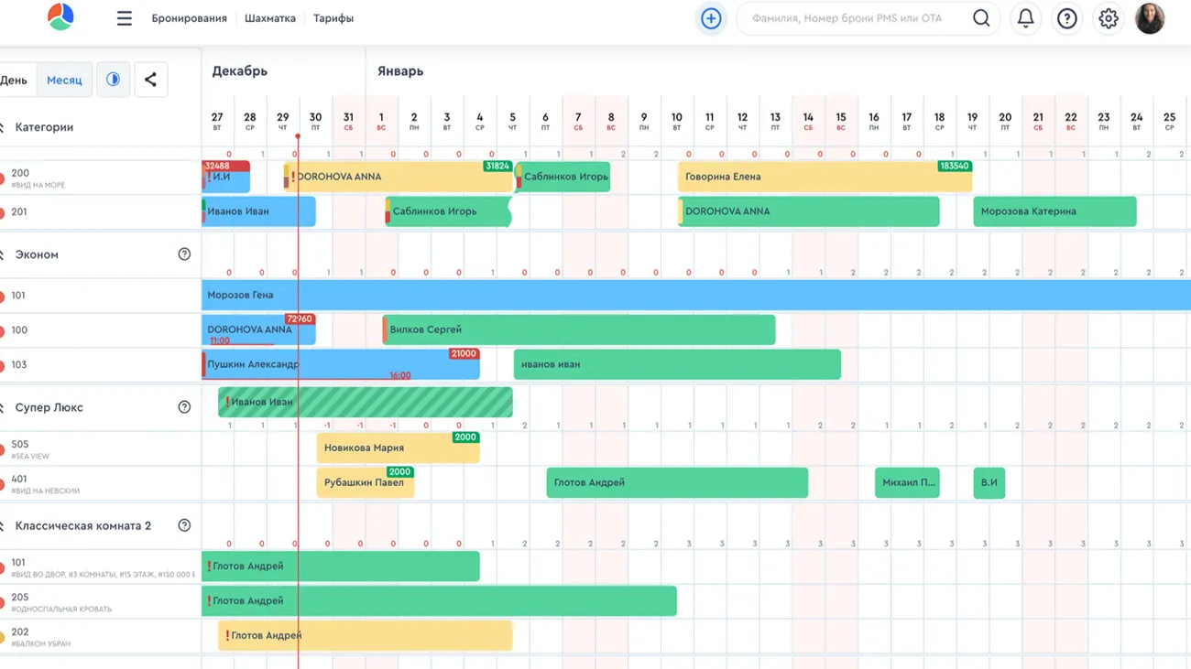Open the user avatar profile
The width and height of the screenshot is (1191, 669).
point(1149,18)
